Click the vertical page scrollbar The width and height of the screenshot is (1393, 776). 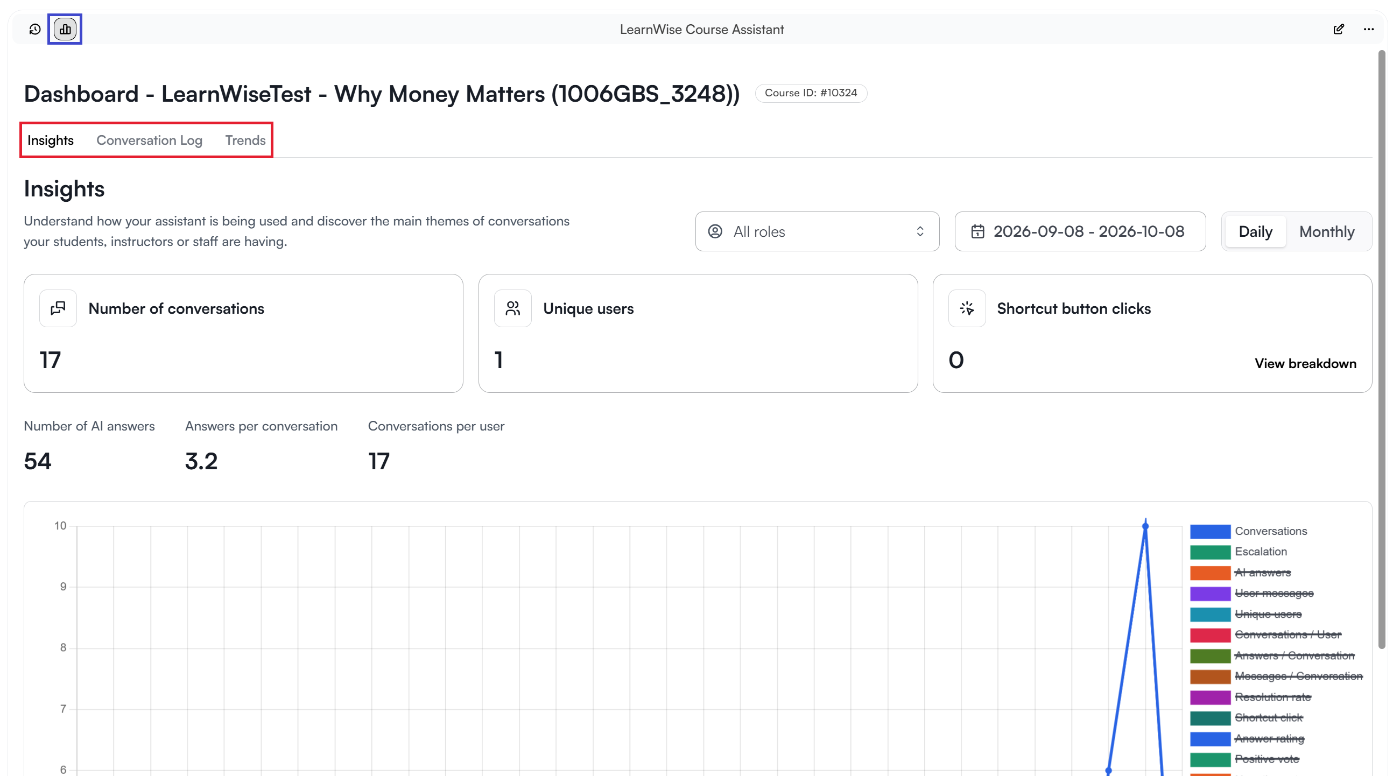pos(1382,349)
